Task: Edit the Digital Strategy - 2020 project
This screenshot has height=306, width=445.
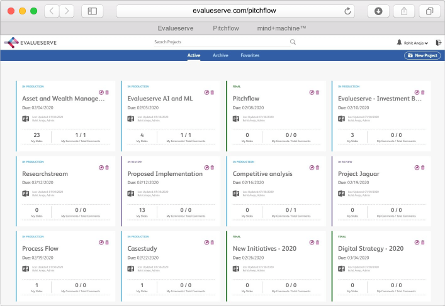Action: [x=417, y=243]
